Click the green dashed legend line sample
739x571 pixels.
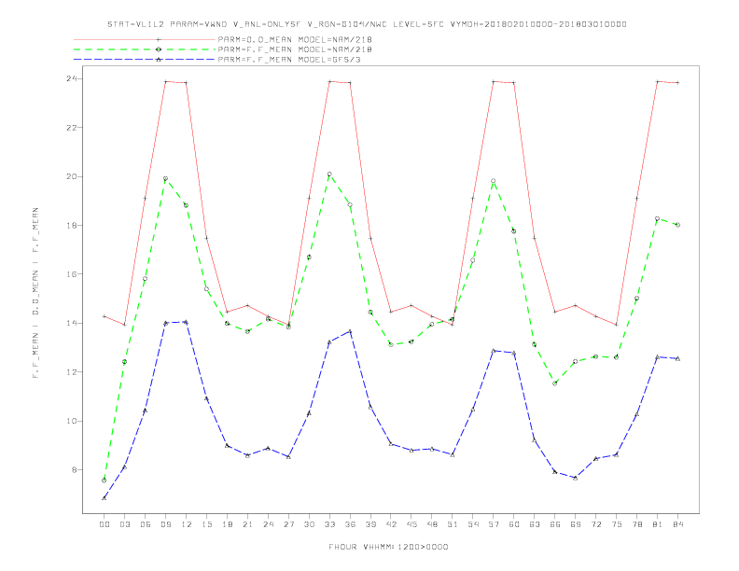(x=145, y=49)
